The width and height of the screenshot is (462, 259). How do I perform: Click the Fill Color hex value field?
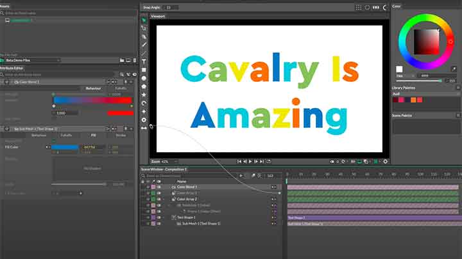[92, 147]
